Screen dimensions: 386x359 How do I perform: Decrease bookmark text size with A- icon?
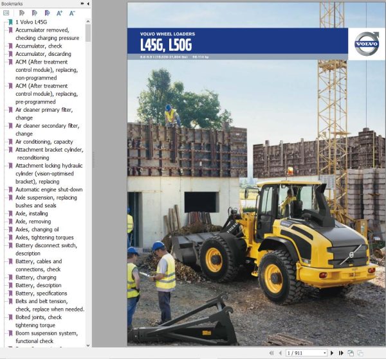click(x=72, y=13)
